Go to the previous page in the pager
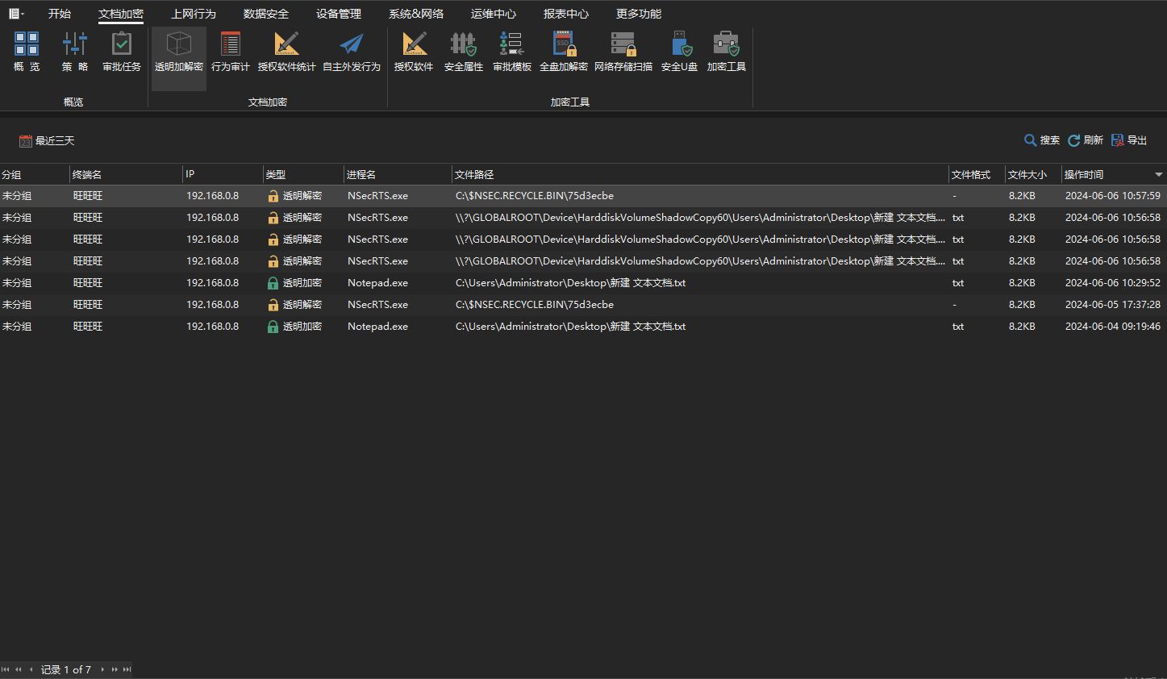This screenshot has height=679, width=1167. [18, 669]
